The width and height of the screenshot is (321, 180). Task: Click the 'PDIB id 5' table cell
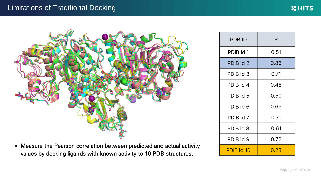(238, 96)
